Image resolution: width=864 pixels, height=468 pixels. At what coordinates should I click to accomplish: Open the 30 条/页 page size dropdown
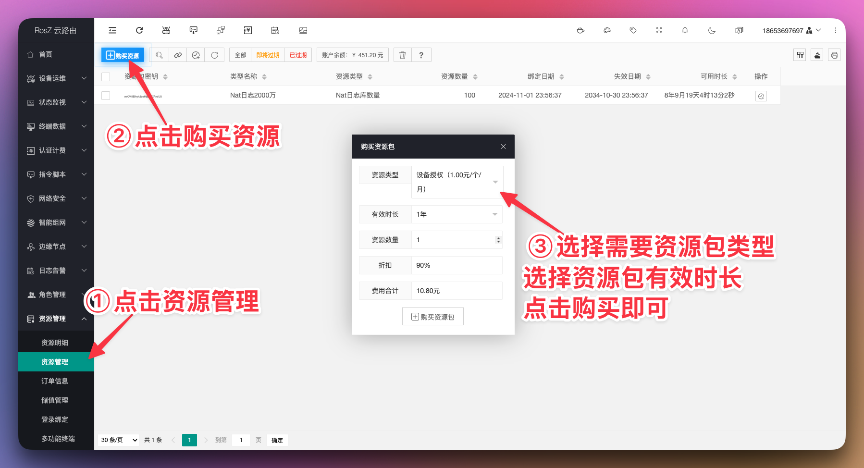[x=119, y=440]
